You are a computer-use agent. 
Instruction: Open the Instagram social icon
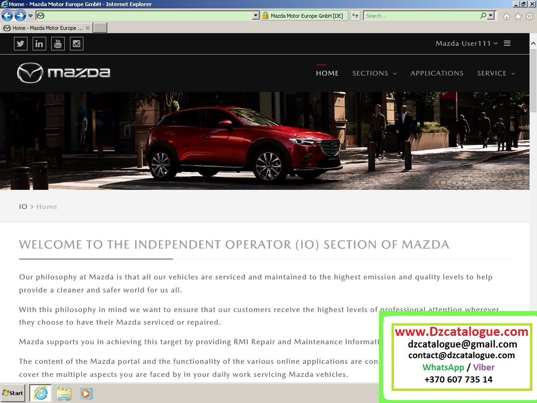[x=77, y=43]
